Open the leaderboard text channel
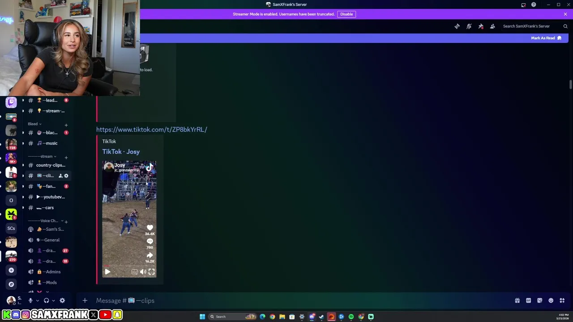This screenshot has width=573, height=322. click(48, 100)
